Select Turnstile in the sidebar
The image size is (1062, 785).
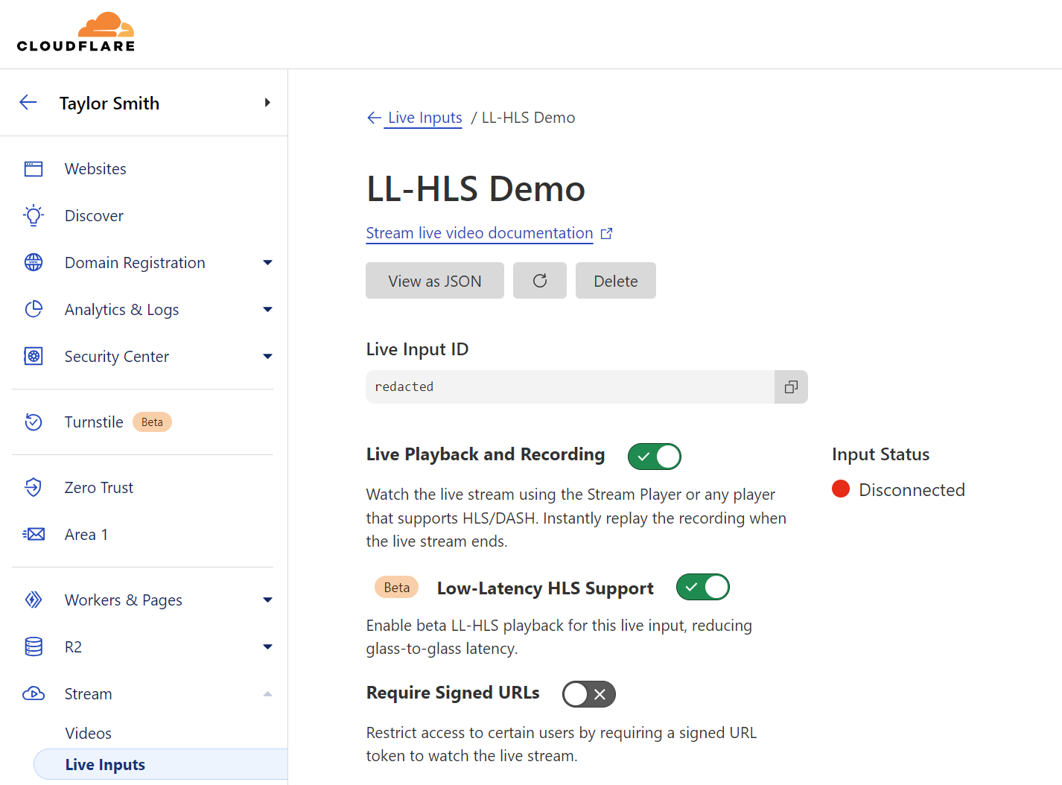[x=94, y=422]
